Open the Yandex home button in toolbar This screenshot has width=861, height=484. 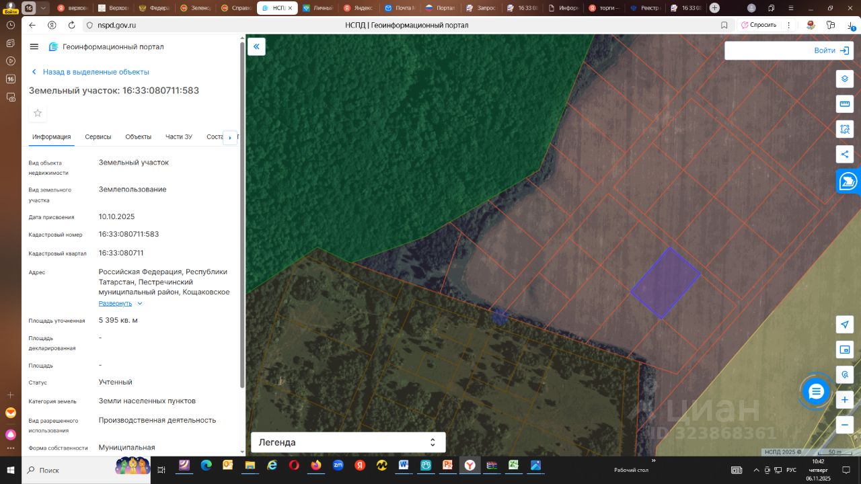point(52,25)
